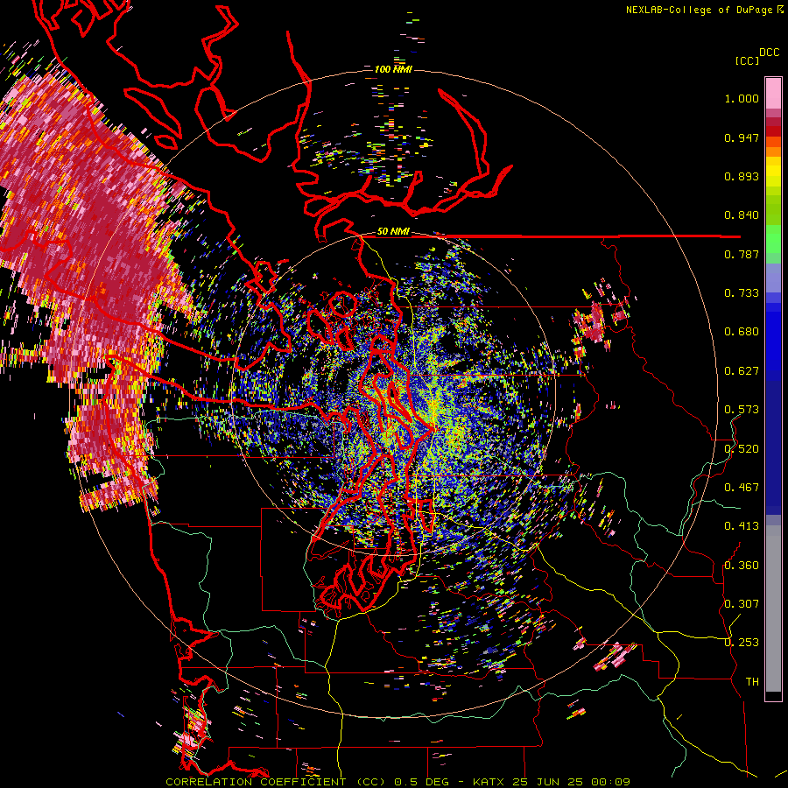Click the 0.520 scale value
The width and height of the screenshot is (788, 788).
coord(742,449)
